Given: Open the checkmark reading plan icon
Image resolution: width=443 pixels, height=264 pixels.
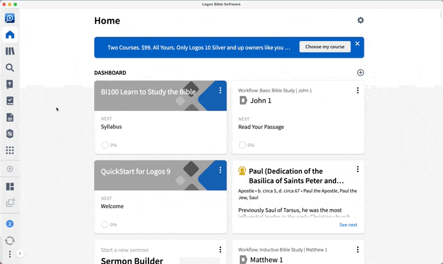Looking at the screenshot, I should point(10,101).
